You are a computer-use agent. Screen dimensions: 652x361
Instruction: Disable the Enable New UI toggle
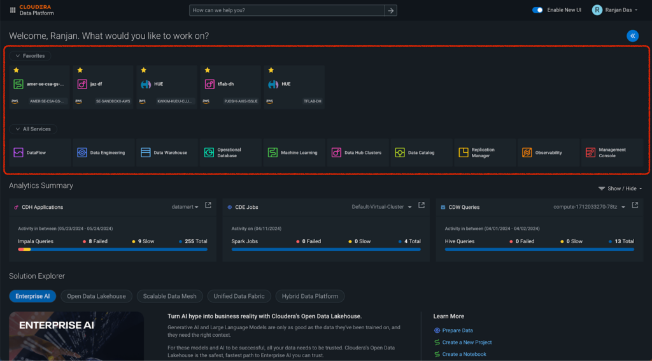537,10
